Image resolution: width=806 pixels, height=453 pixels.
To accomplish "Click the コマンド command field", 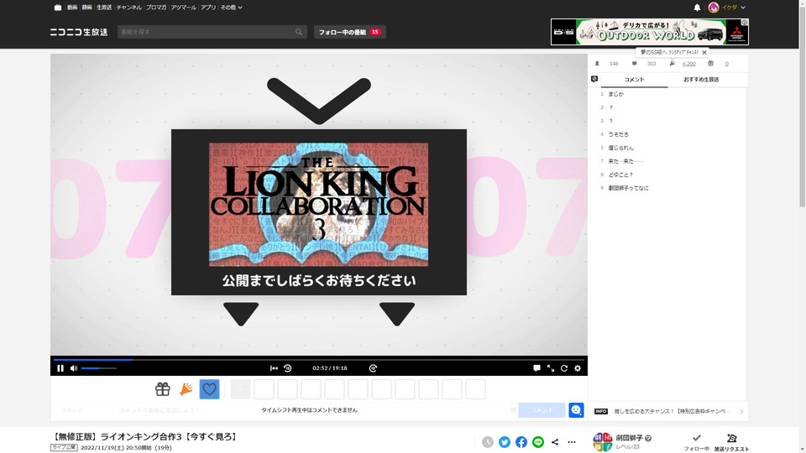I will pos(83,410).
